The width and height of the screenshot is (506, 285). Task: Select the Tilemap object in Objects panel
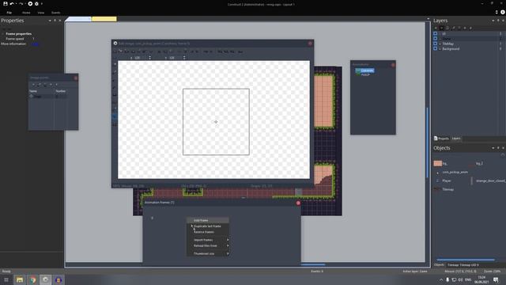click(444, 189)
